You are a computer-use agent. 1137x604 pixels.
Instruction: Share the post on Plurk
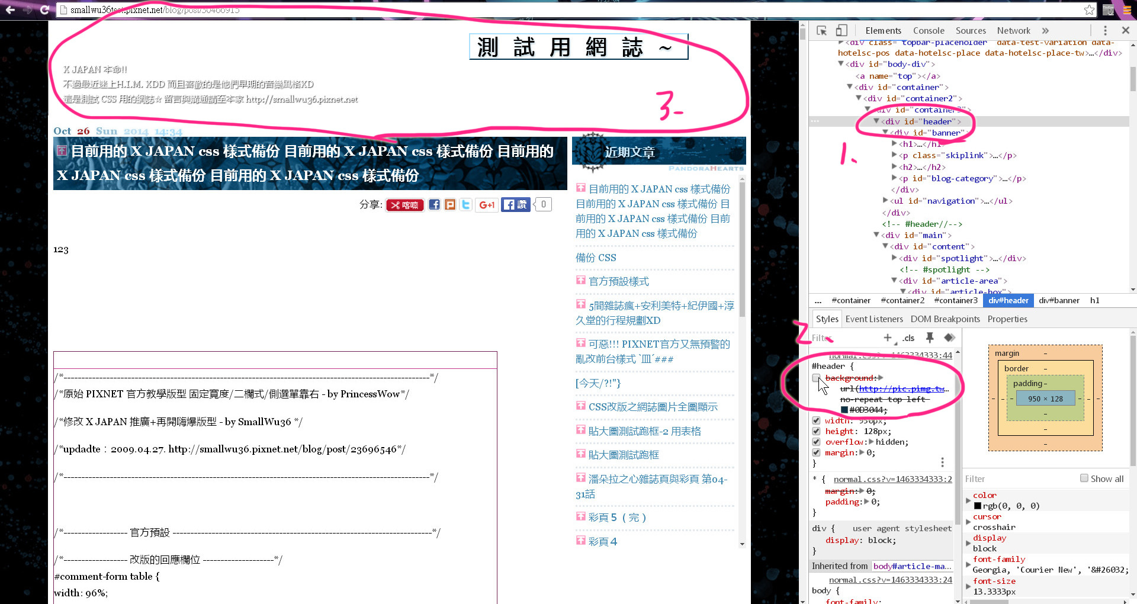(450, 204)
